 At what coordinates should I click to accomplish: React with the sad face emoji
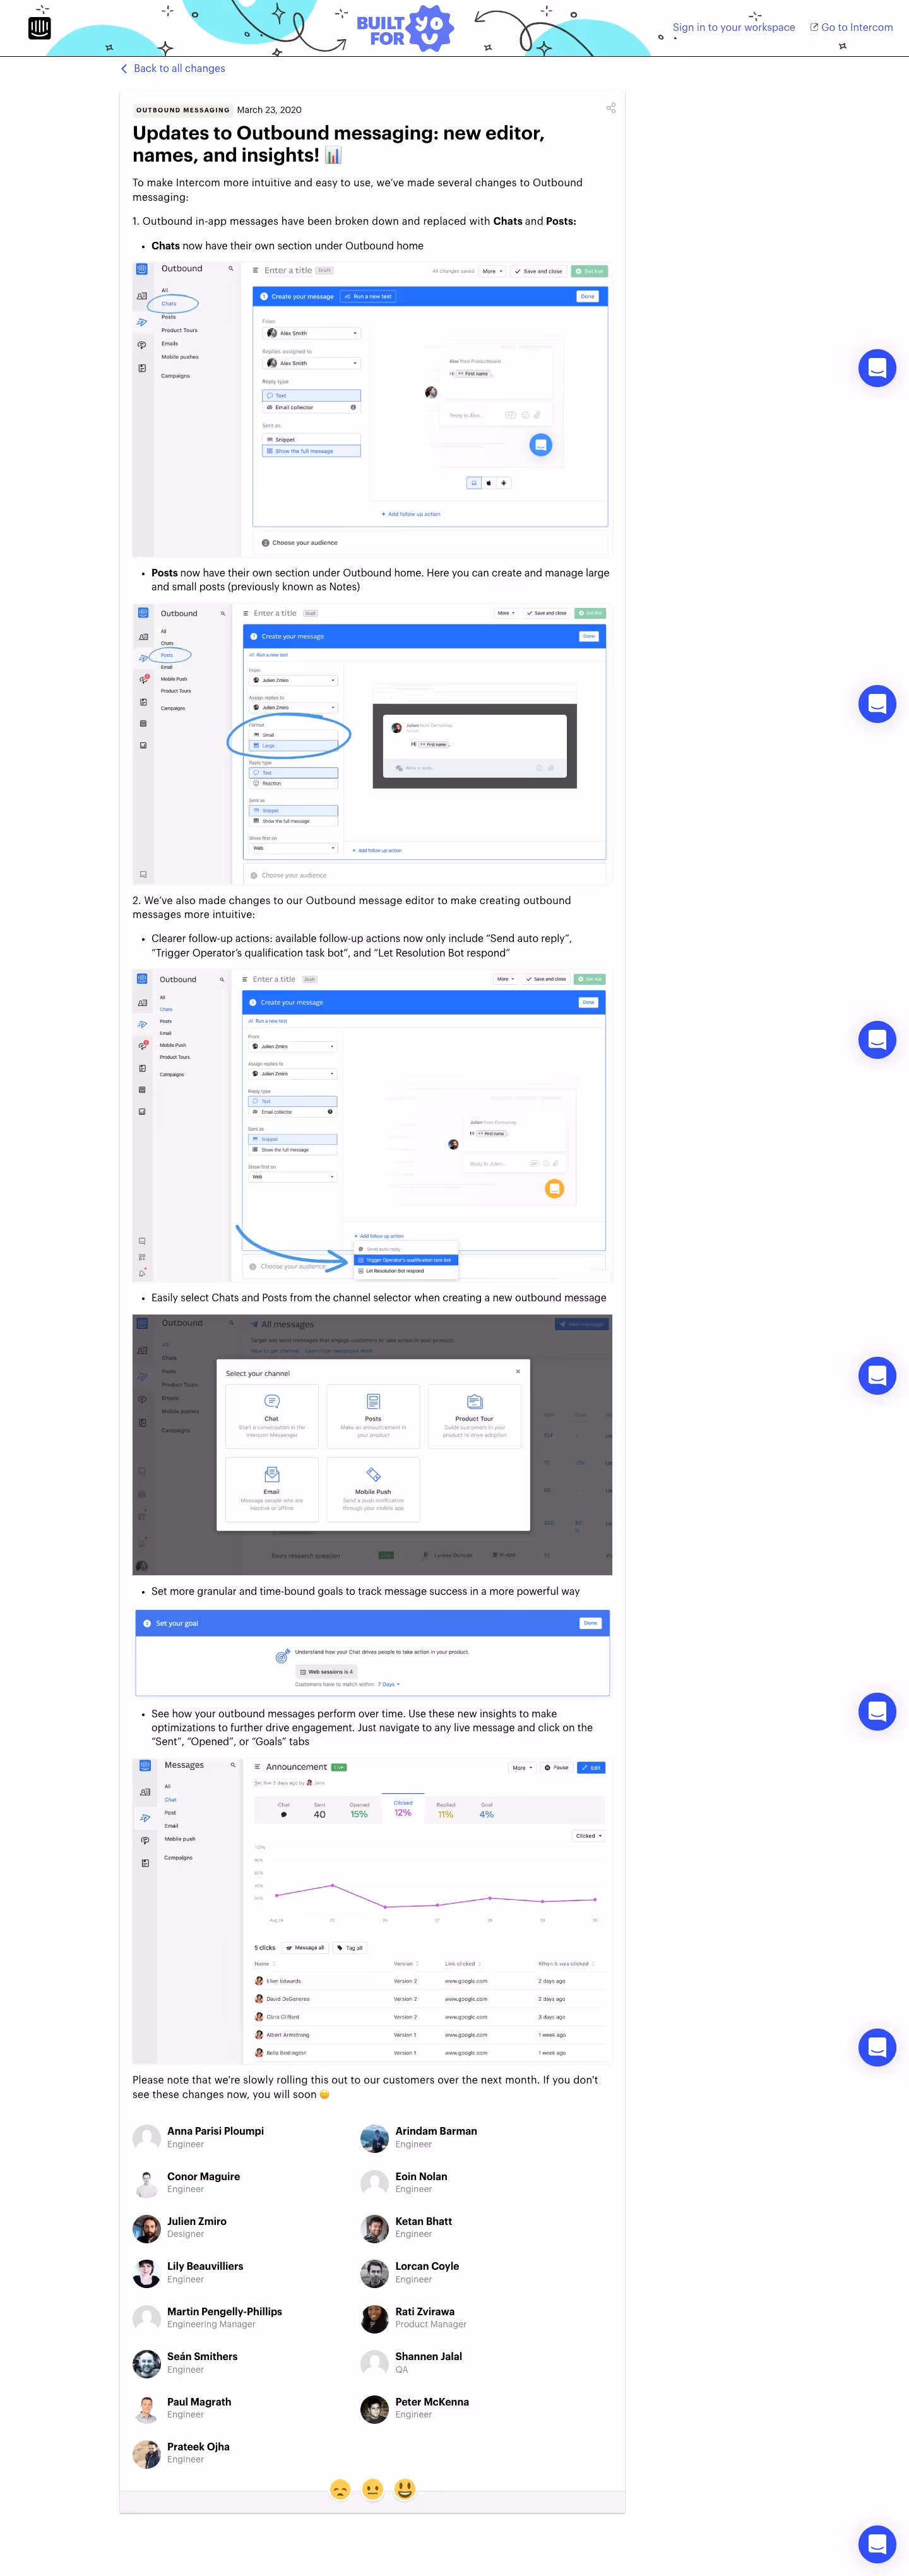coord(340,2489)
